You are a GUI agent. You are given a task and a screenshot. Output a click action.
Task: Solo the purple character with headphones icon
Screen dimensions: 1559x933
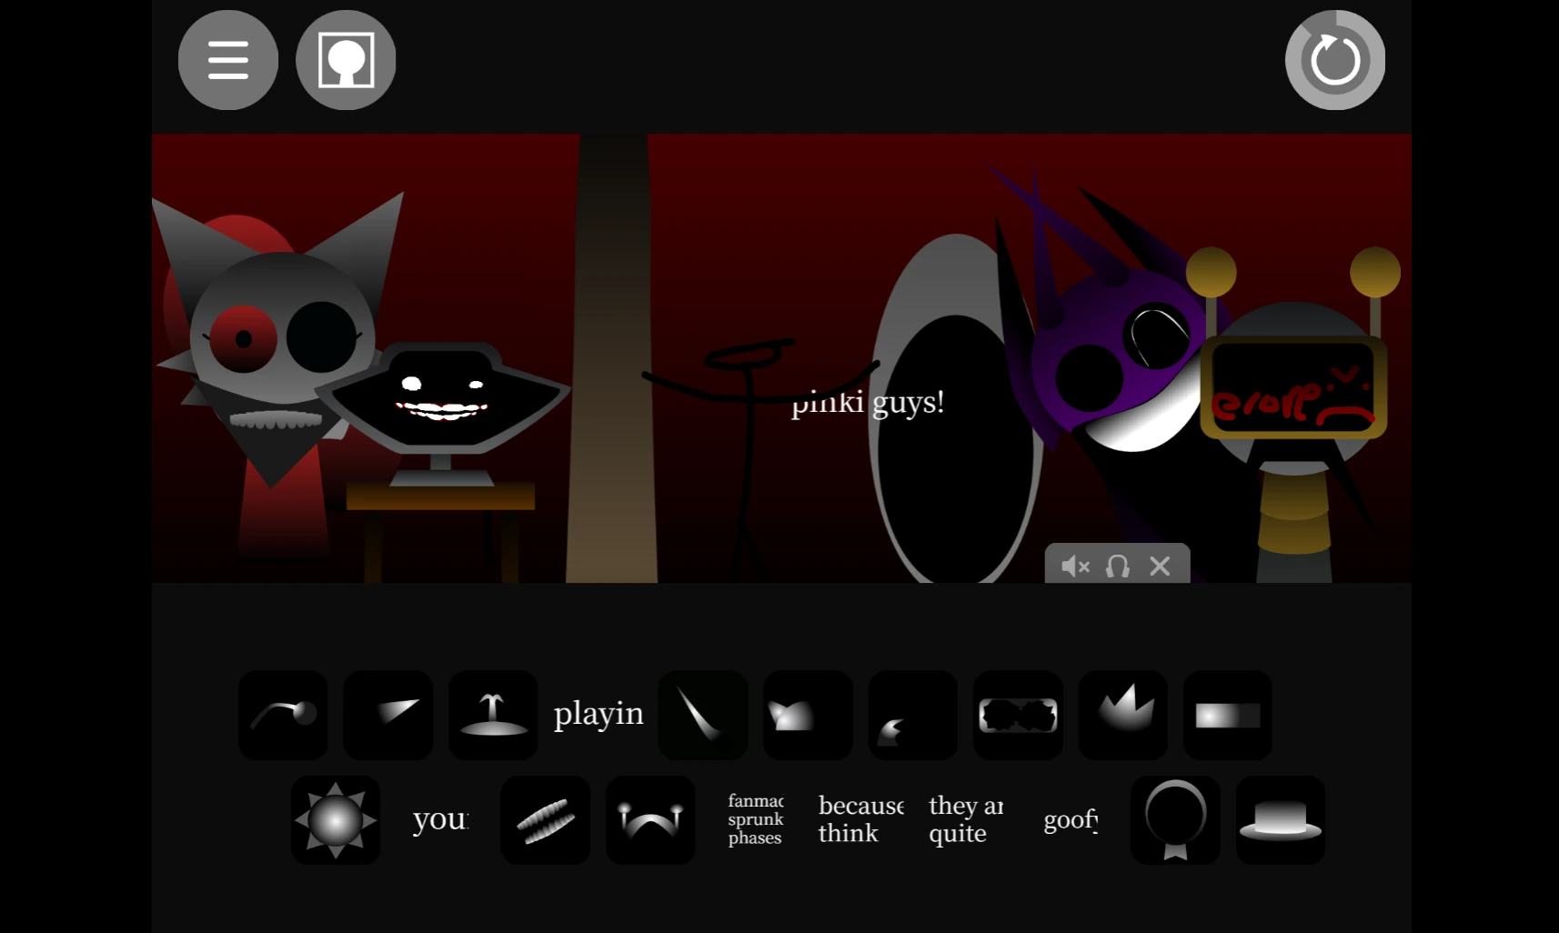[1118, 567]
